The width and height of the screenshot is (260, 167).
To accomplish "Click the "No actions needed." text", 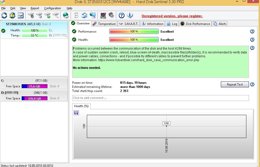I will (87, 68).
